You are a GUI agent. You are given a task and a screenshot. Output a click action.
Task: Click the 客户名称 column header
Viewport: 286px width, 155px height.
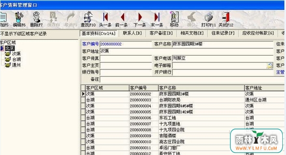pos(201,88)
